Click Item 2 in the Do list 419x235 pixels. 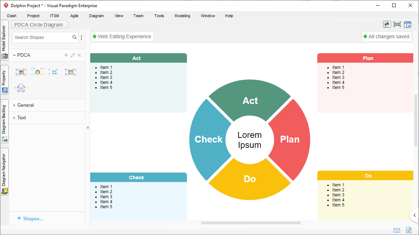click(338, 190)
